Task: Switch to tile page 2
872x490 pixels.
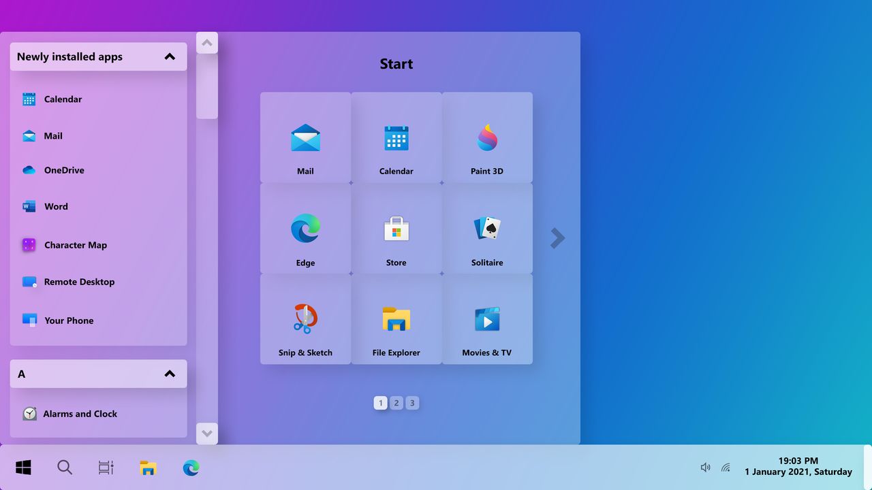Action: point(396,402)
